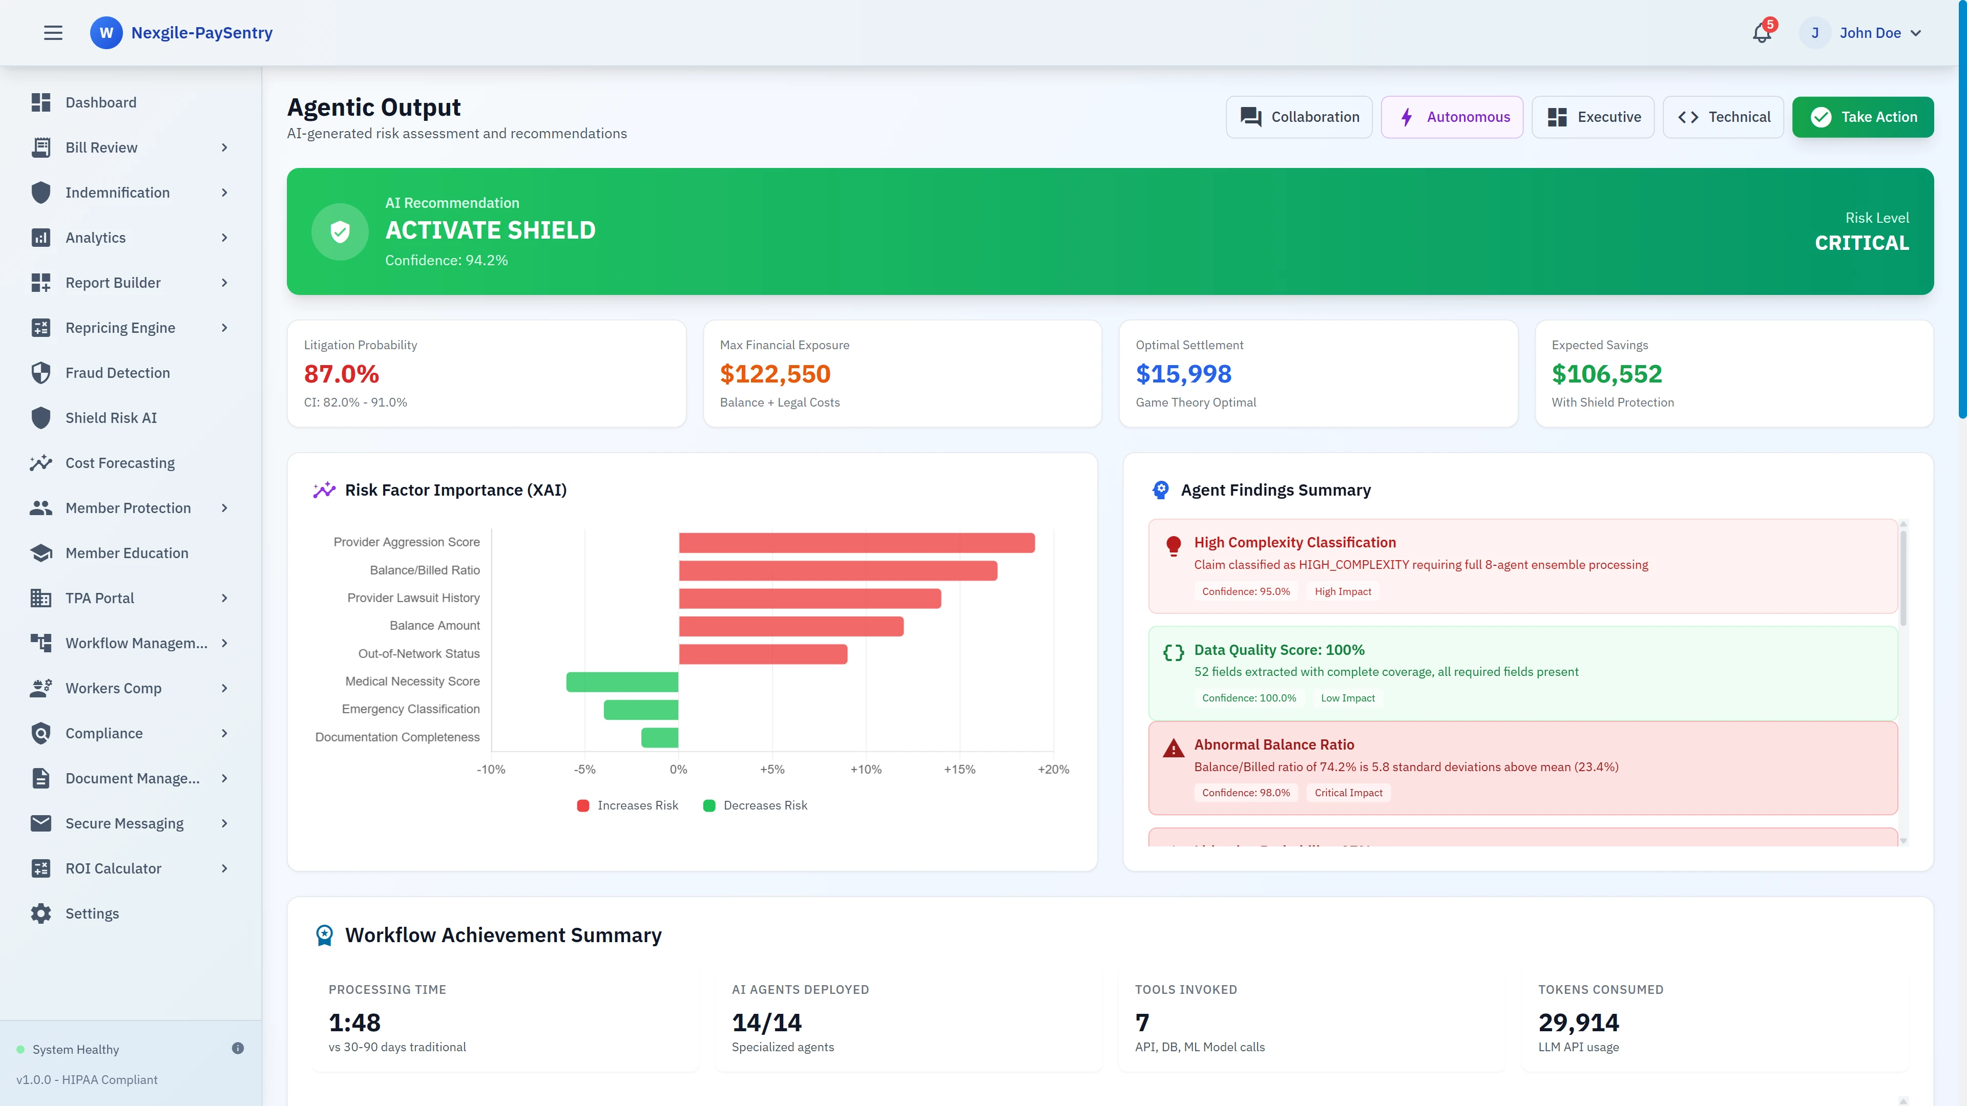Screen dimensions: 1967x1106
Task: Open the notifications bell icon
Action: 1761,33
